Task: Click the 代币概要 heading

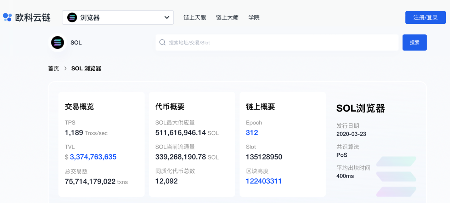Action: (170, 106)
